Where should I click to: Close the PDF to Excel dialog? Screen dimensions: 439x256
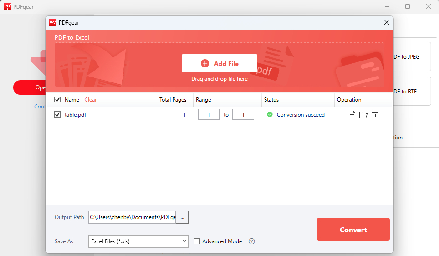pyautogui.click(x=387, y=22)
